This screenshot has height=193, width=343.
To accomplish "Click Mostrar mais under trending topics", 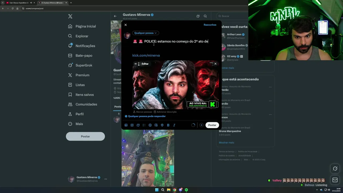I will 226,143.
